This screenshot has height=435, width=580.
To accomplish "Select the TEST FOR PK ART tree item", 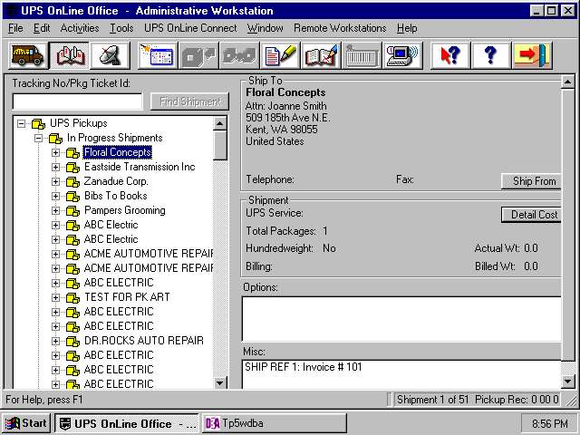I will pyautogui.click(x=127, y=297).
